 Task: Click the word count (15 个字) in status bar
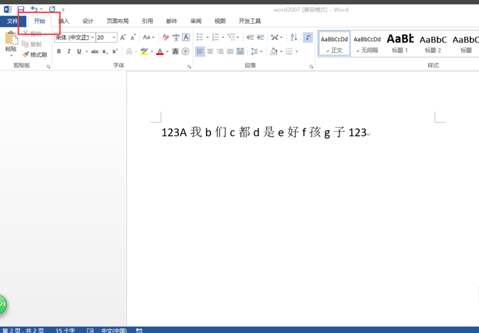(65, 330)
